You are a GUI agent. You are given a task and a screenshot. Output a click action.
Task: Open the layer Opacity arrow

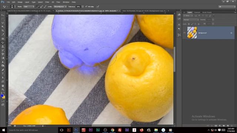(213, 20)
